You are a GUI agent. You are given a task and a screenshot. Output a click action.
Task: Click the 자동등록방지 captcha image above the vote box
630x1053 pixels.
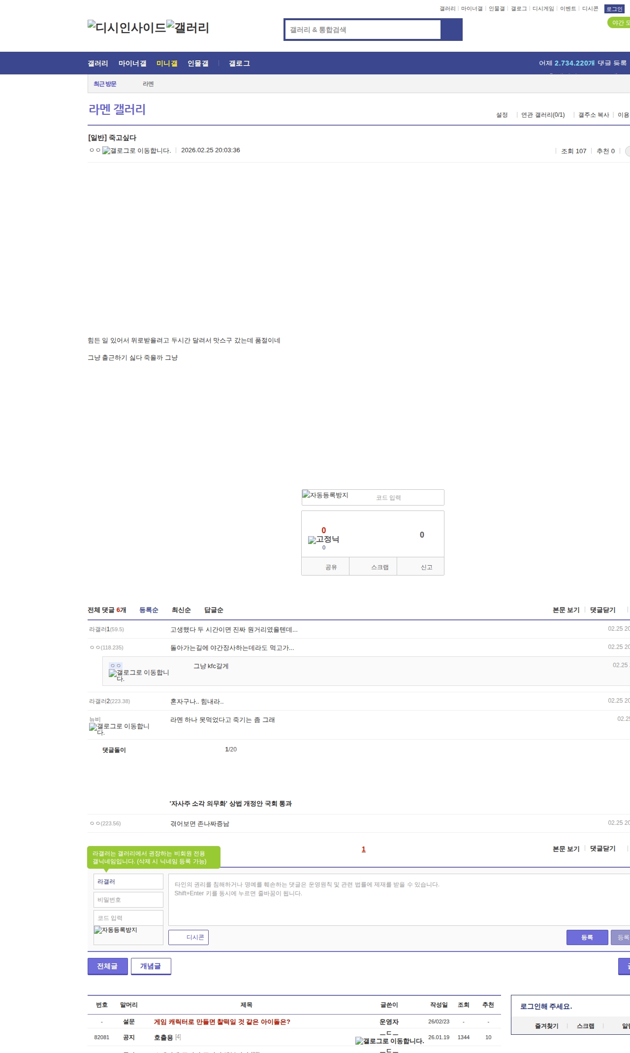tap(325, 495)
